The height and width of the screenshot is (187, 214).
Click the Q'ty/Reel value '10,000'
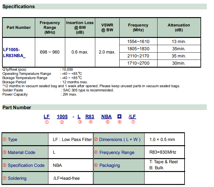pyautogui.click(x=67, y=69)
